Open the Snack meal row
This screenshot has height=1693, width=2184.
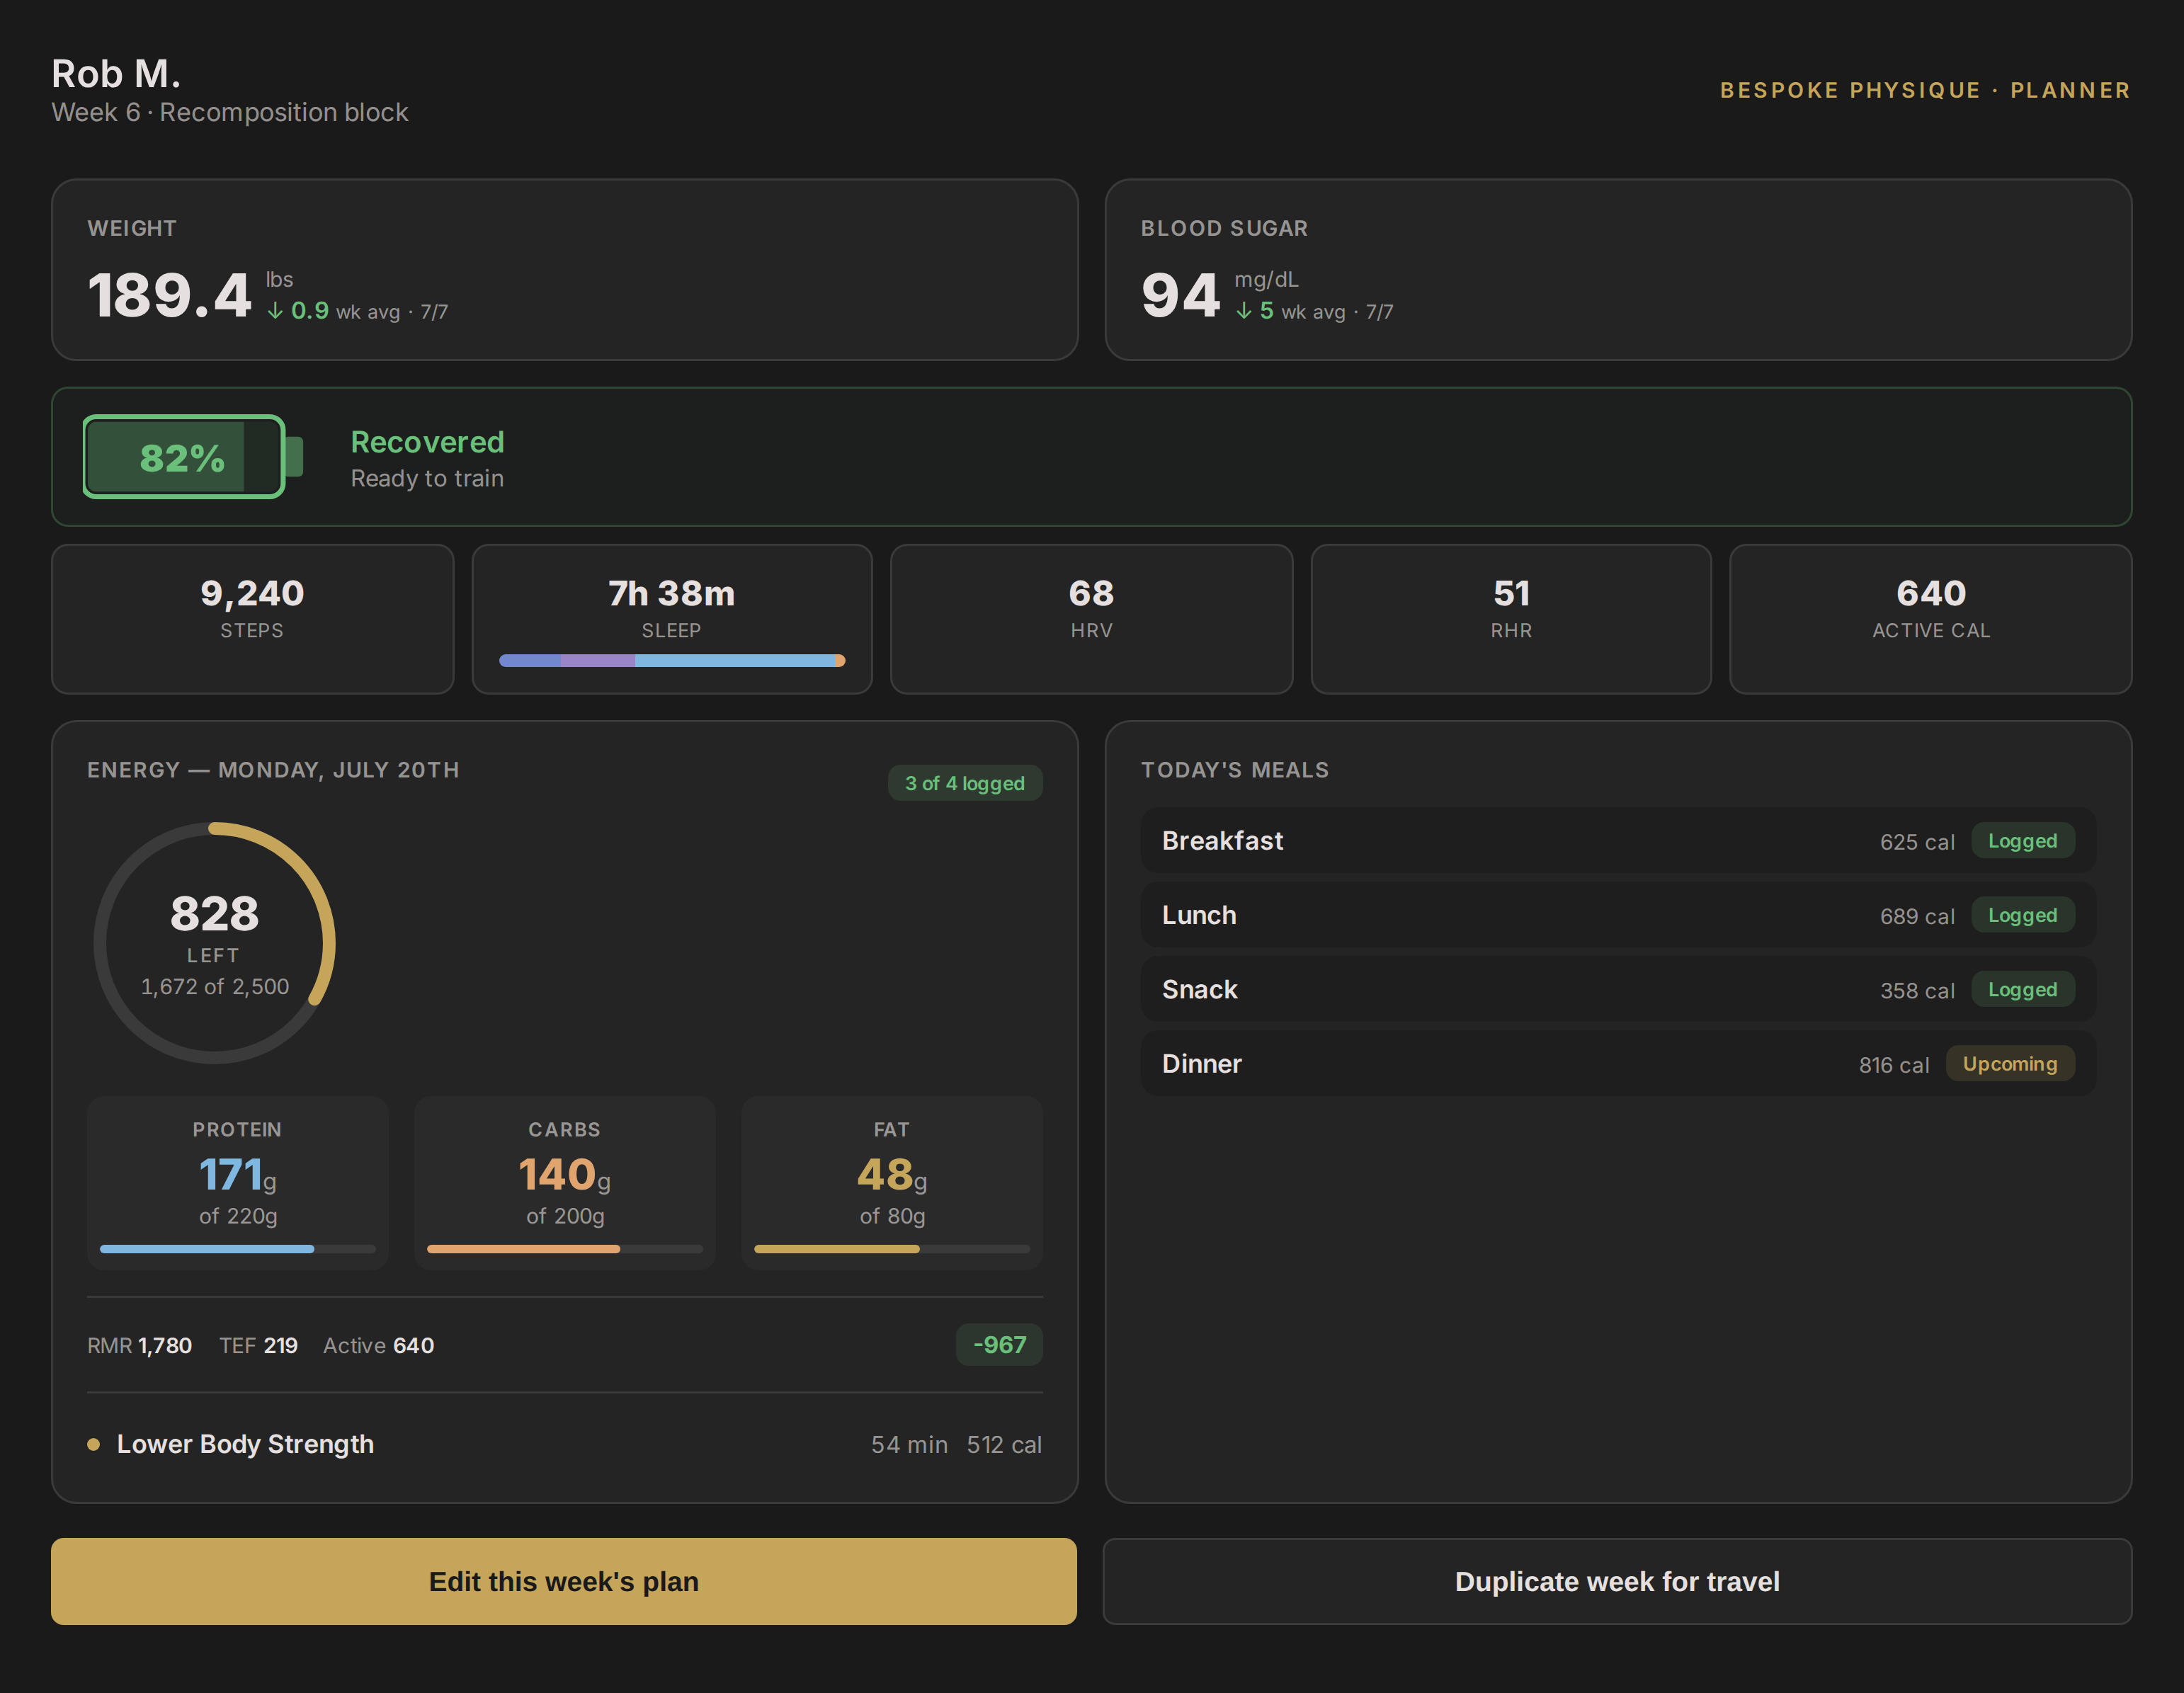point(1618,989)
